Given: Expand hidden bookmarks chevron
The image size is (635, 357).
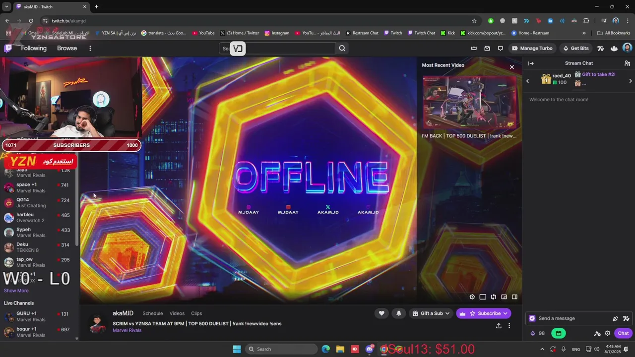Looking at the screenshot, I should pos(584,33).
